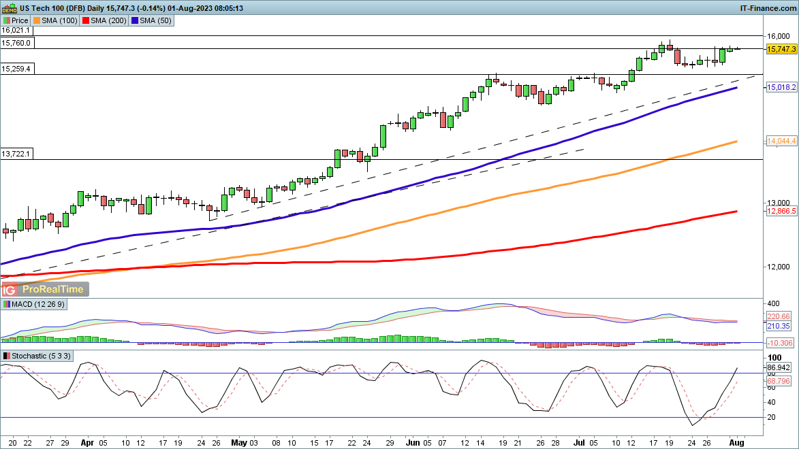799x449 pixels.
Task: Click the -10.306 MACD histogram value tag
Action: coord(780,343)
